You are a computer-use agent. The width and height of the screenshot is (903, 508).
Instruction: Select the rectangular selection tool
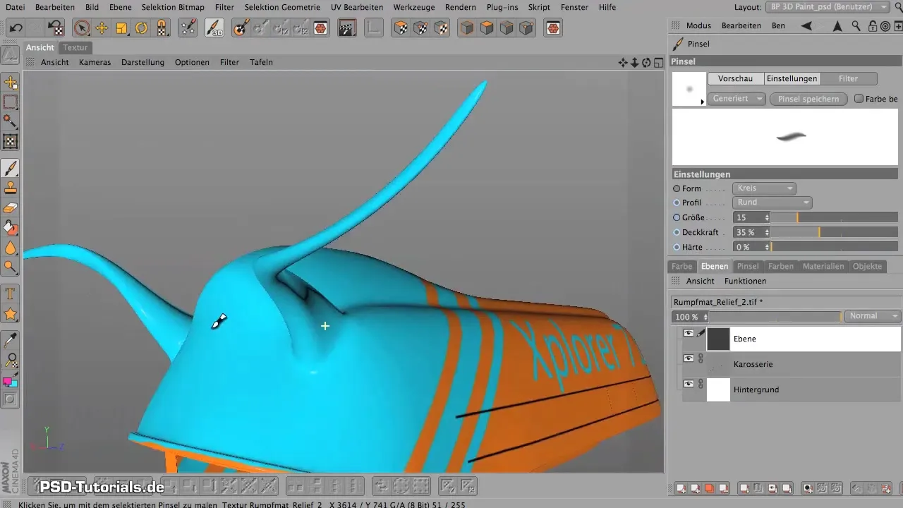click(11, 102)
